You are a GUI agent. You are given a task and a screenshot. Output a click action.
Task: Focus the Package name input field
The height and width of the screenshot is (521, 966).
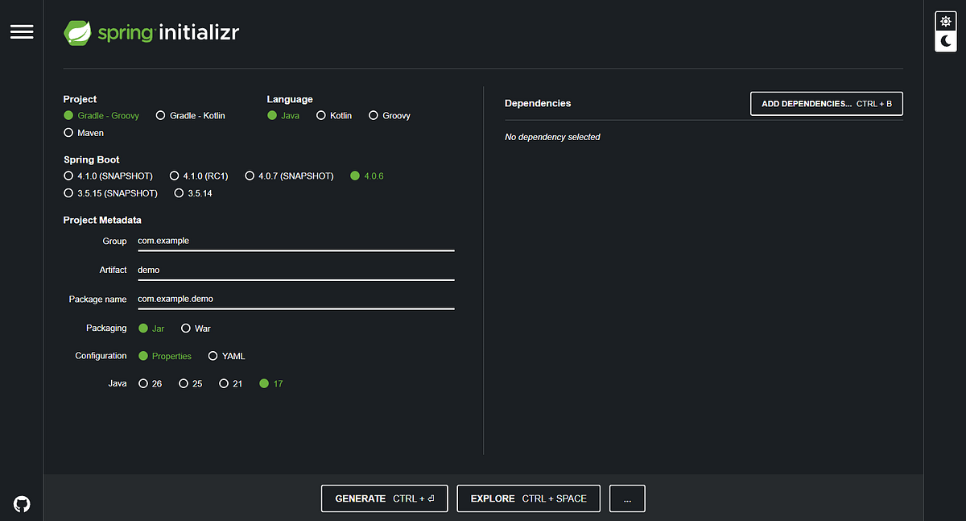296,299
